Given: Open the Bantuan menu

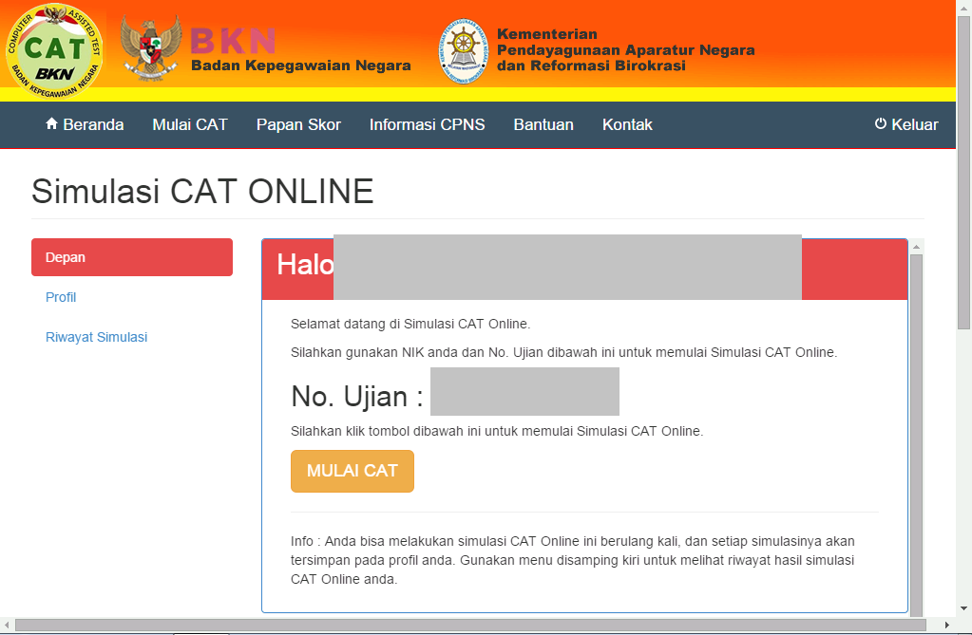Looking at the screenshot, I should [x=543, y=124].
